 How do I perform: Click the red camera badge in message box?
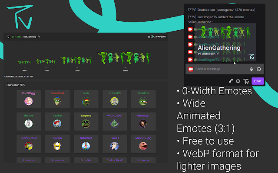coord(191,69)
